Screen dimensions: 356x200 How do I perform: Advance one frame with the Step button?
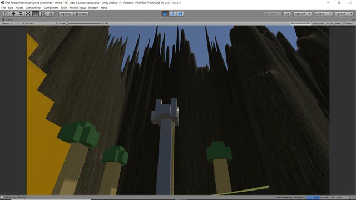[180, 14]
